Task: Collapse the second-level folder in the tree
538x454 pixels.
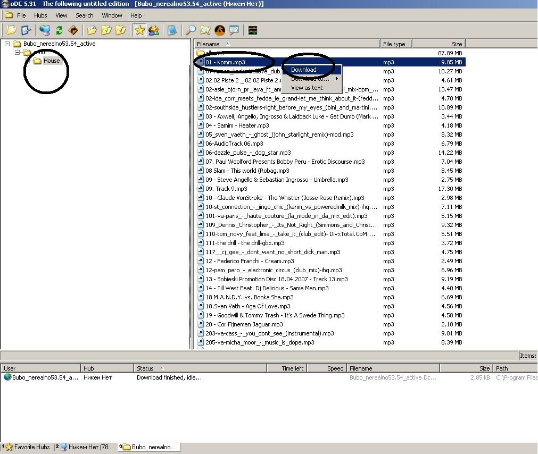Action: click(x=17, y=52)
